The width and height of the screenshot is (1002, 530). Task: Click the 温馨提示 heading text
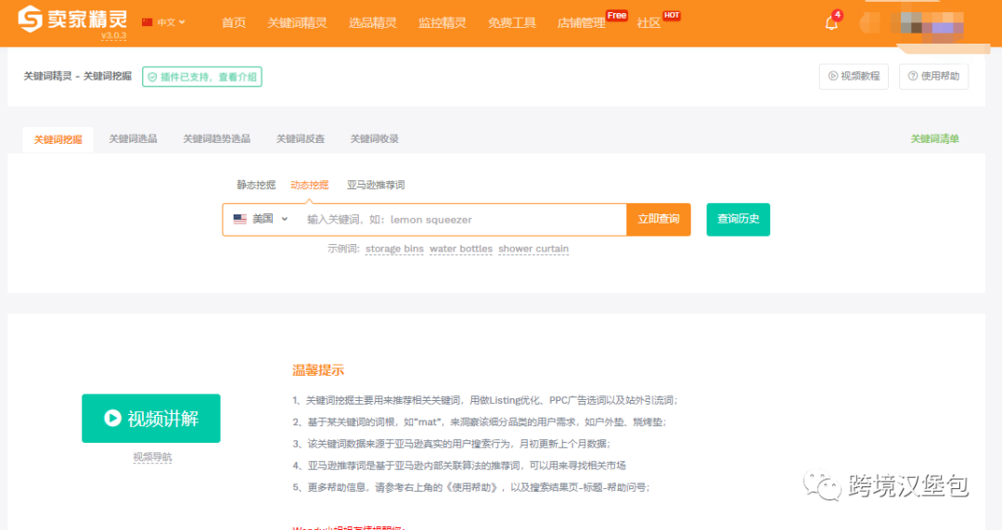click(318, 370)
